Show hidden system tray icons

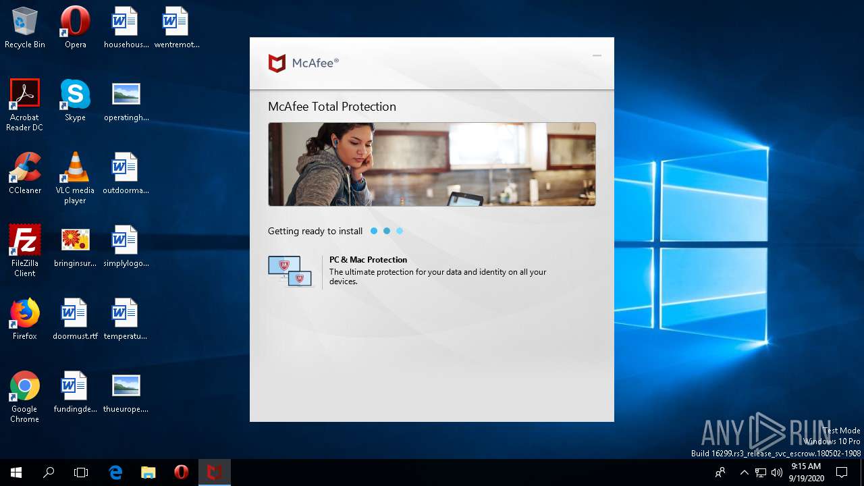point(745,473)
